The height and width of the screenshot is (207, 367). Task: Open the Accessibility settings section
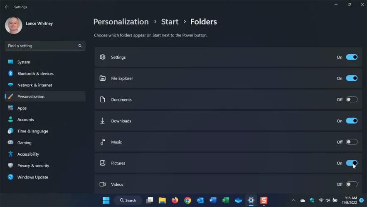click(28, 154)
